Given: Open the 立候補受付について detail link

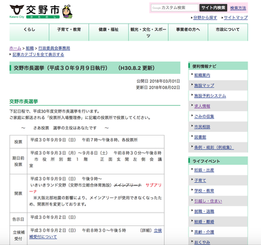Looking at the screenshot, I should 43,237.
